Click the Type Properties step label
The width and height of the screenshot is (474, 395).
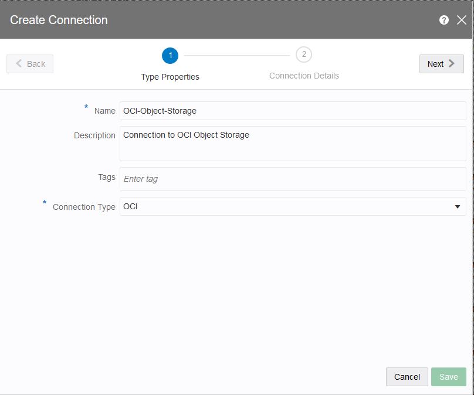tap(170, 77)
